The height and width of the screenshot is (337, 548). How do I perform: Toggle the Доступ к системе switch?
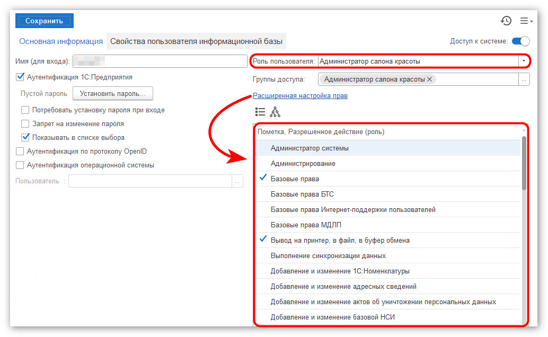521,41
